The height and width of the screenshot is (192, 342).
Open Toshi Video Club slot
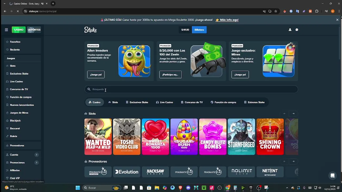coord(127,137)
